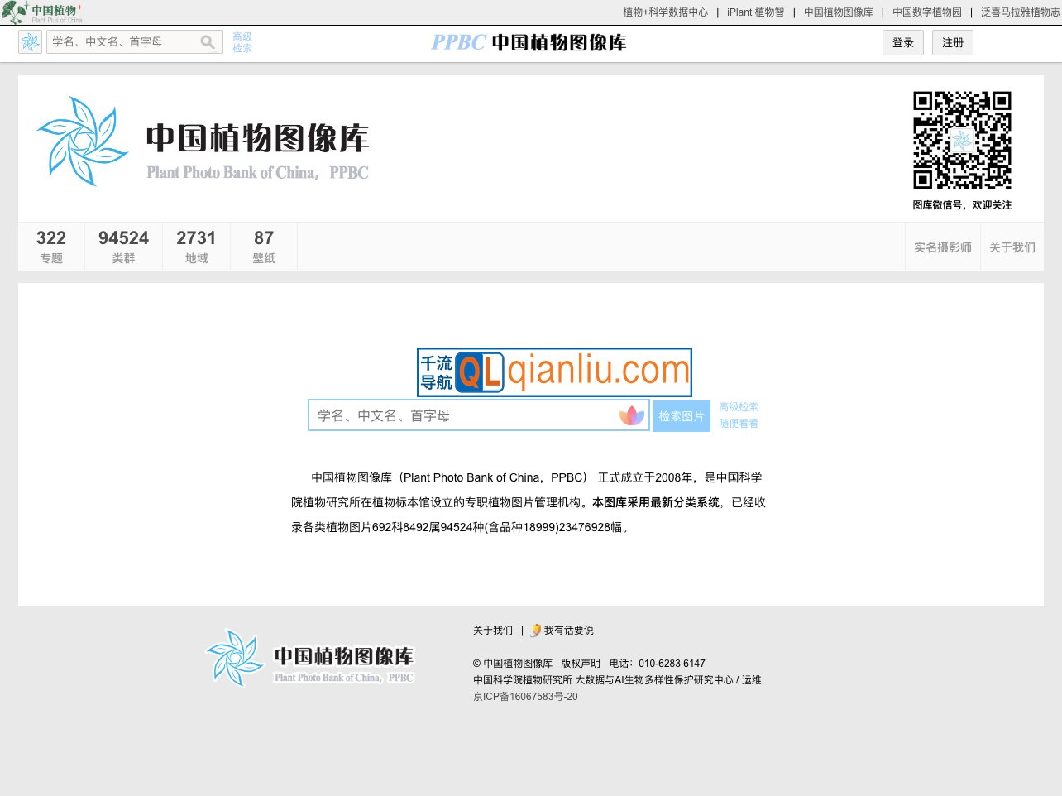This screenshot has height=796, width=1062.
Task: Open the 322 专题 topics link
Action: point(50,245)
